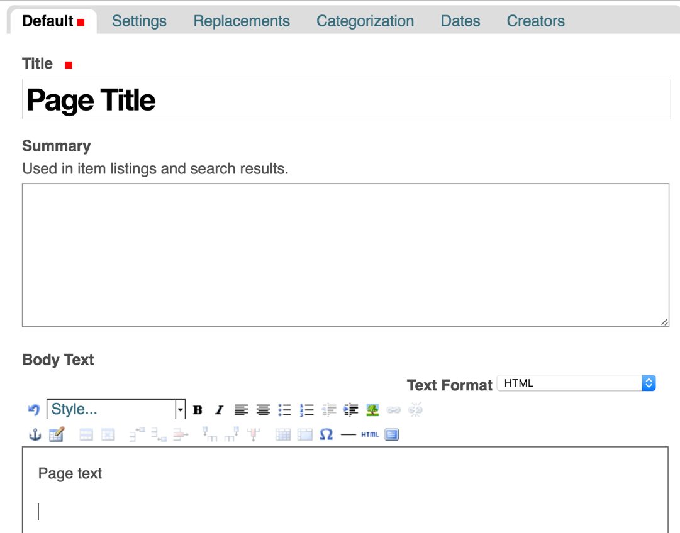
Task: Toggle italic formatting
Action: point(220,410)
